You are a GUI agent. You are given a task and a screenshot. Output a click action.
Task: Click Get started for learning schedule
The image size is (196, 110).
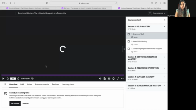(15, 103)
